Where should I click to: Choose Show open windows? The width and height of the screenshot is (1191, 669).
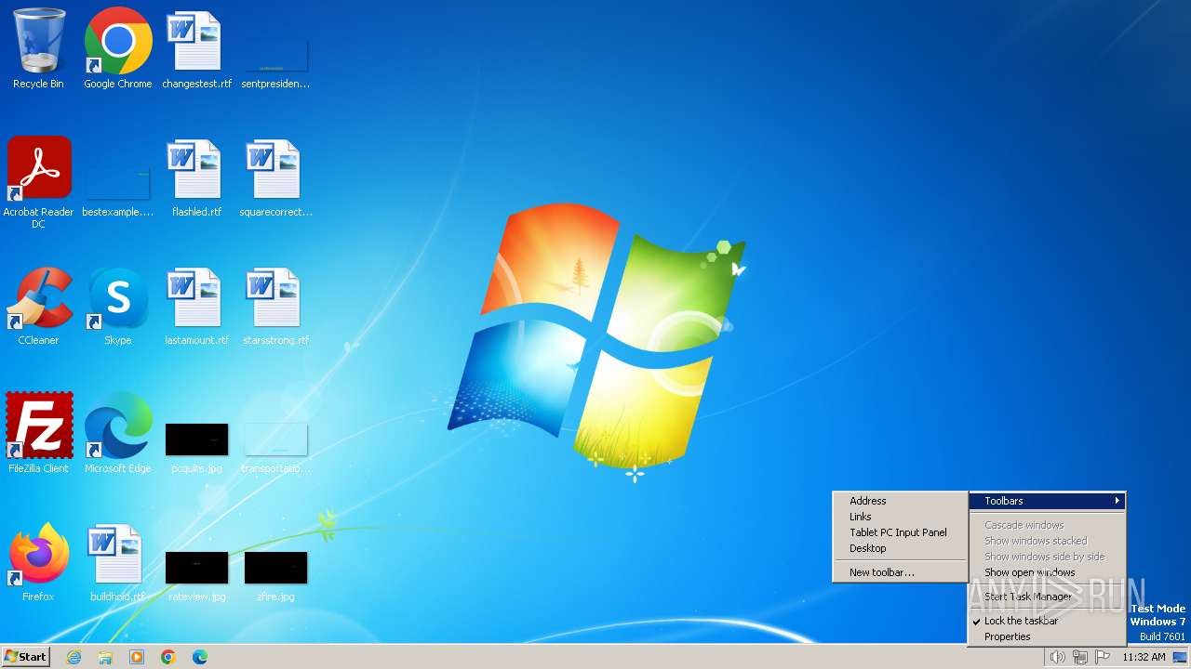point(1048,572)
